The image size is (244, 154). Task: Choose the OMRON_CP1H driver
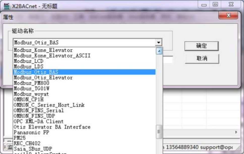pyautogui.click(x=84, y=99)
